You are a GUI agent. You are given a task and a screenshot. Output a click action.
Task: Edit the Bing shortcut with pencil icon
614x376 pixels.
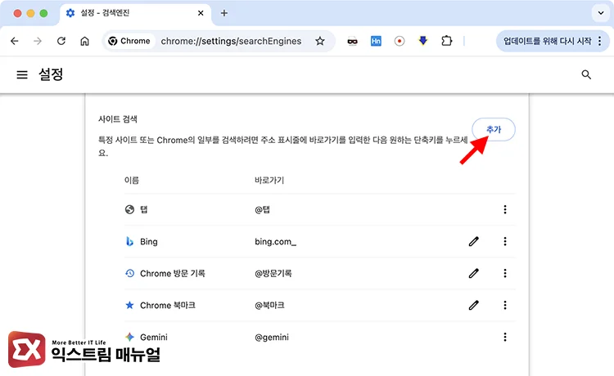click(474, 242)
